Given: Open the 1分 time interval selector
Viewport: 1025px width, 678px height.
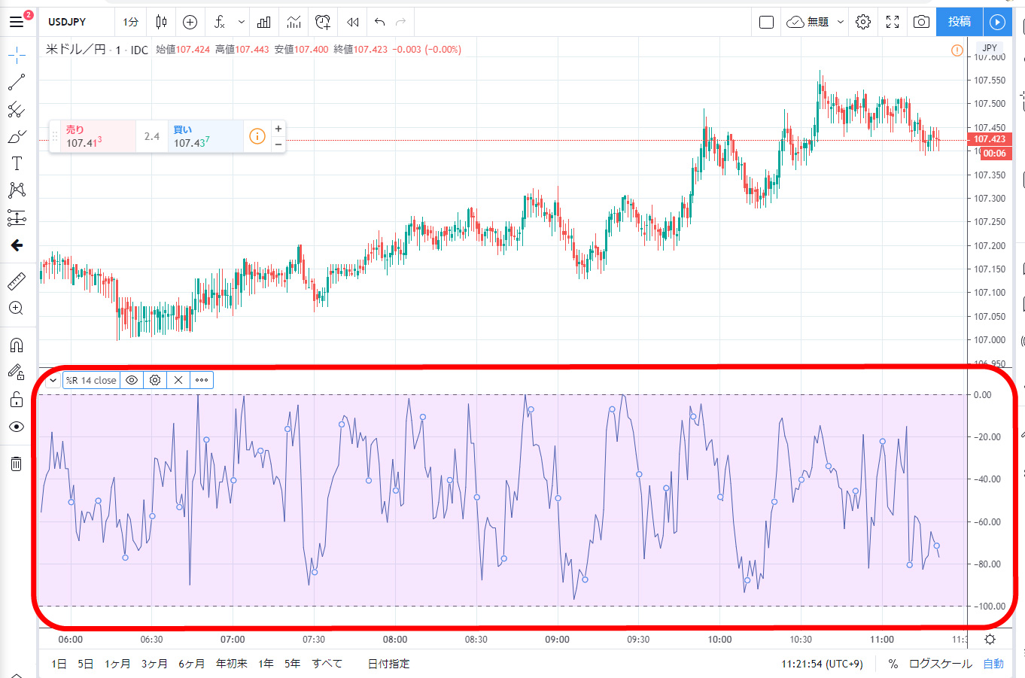Looking at the screenshot, I should click(131, 22).
